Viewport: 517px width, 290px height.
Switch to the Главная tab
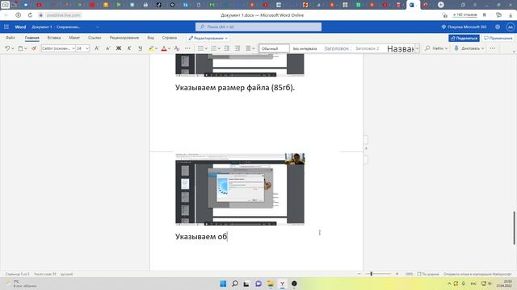(32, 38)
